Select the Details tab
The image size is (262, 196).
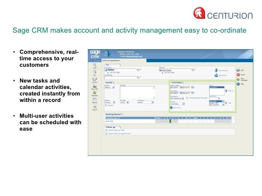(109, 83)
